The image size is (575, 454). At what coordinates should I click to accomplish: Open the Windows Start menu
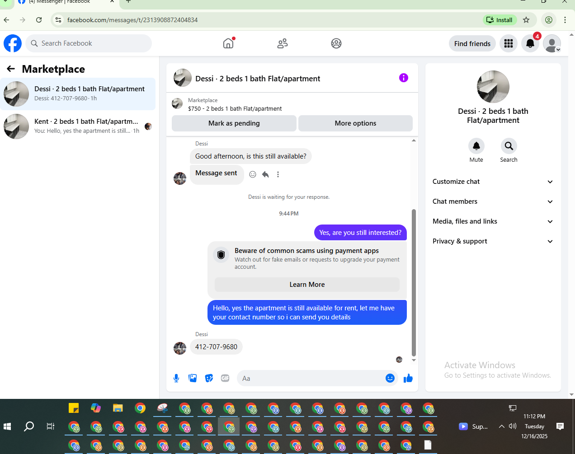pyautogui.click(x=7, y=426)
